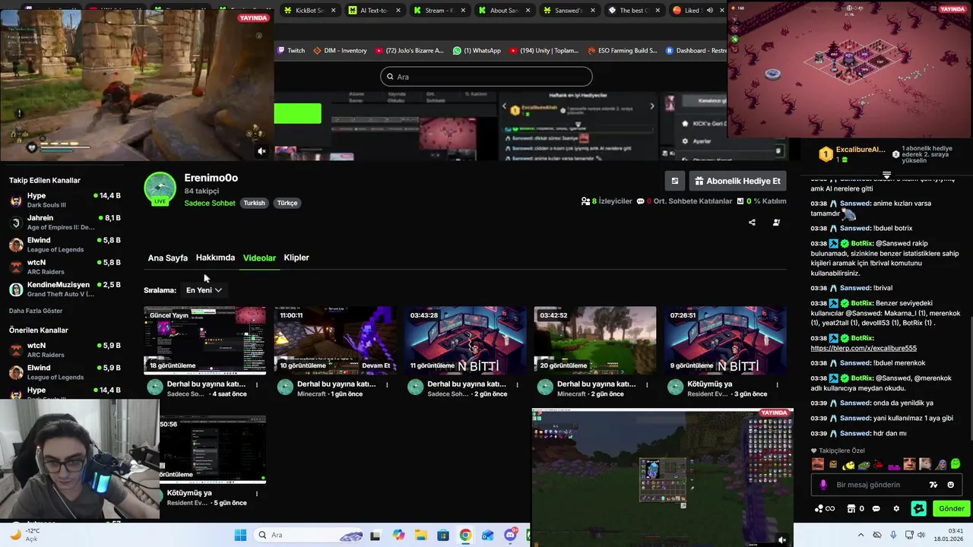Image resolution: width=973 pixels, height=547 pixels.
Task: Open Google Chrome from taskbar
Action: tap(465, 535)
